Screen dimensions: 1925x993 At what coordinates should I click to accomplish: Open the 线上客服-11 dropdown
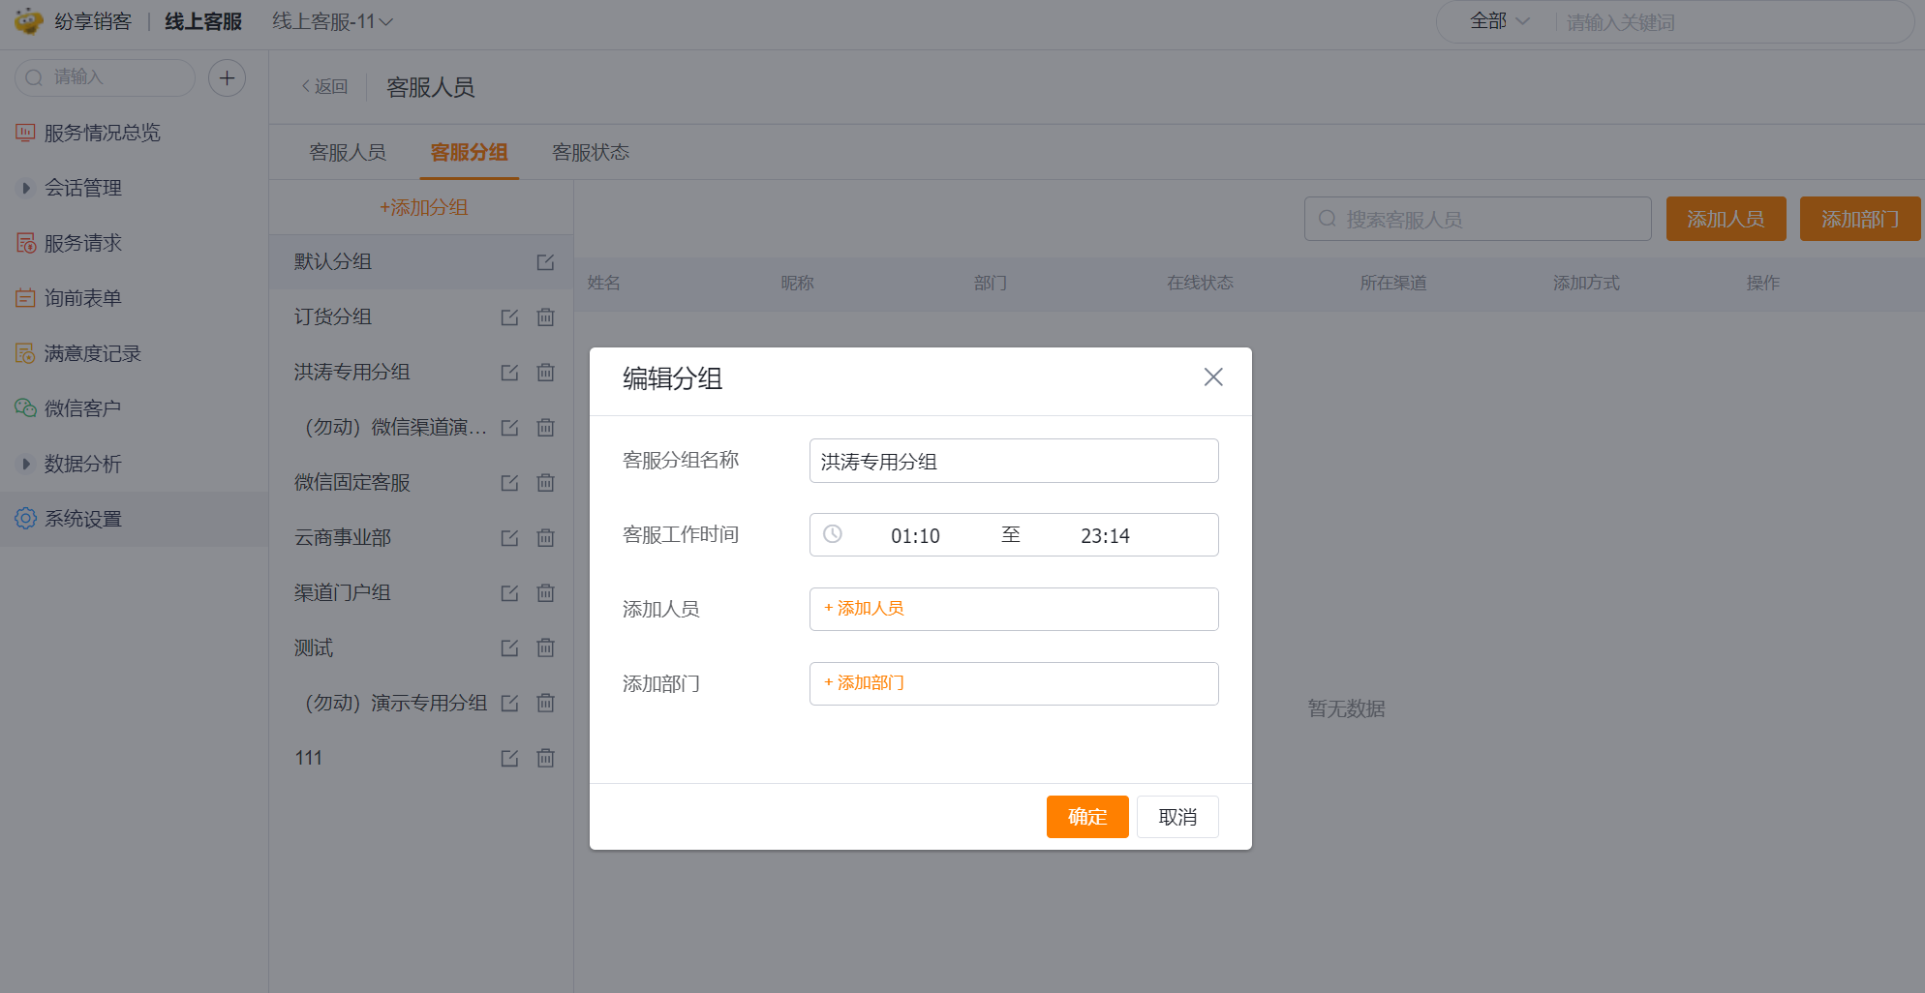click(332, 21)
